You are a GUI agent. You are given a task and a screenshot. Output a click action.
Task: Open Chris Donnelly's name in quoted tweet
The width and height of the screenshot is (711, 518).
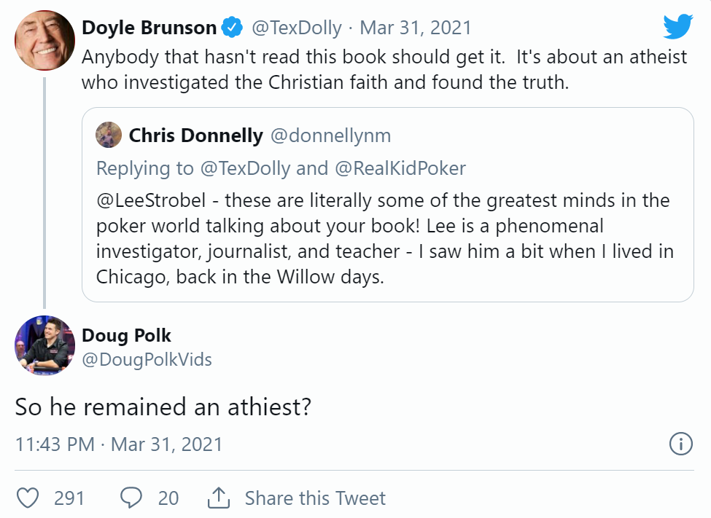click(195, 136)
